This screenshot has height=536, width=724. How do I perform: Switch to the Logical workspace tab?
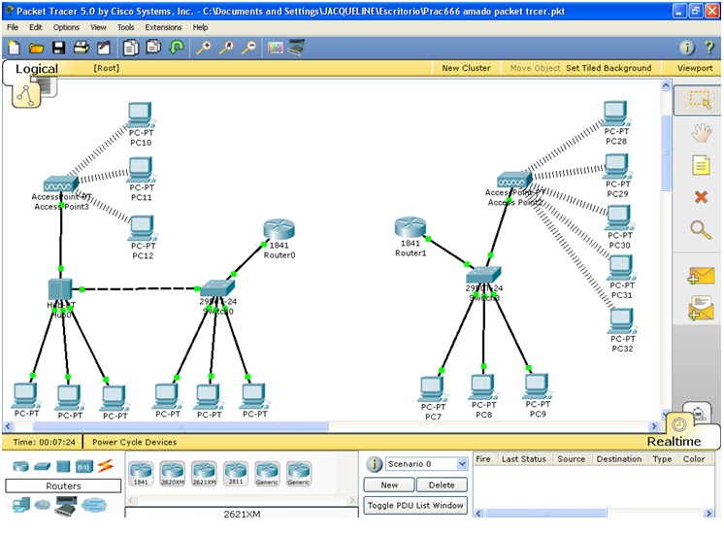tap(37, 69)
